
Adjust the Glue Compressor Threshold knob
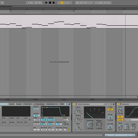point(90,125)
